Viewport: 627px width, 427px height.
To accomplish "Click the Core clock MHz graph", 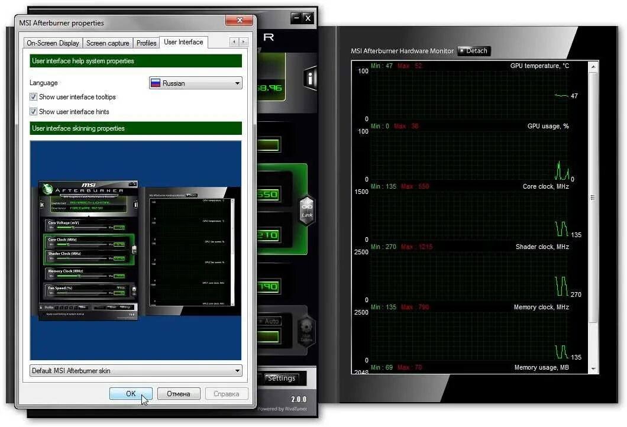I will point(470,216).
